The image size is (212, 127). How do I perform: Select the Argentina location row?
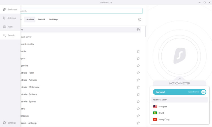(81, 65)
